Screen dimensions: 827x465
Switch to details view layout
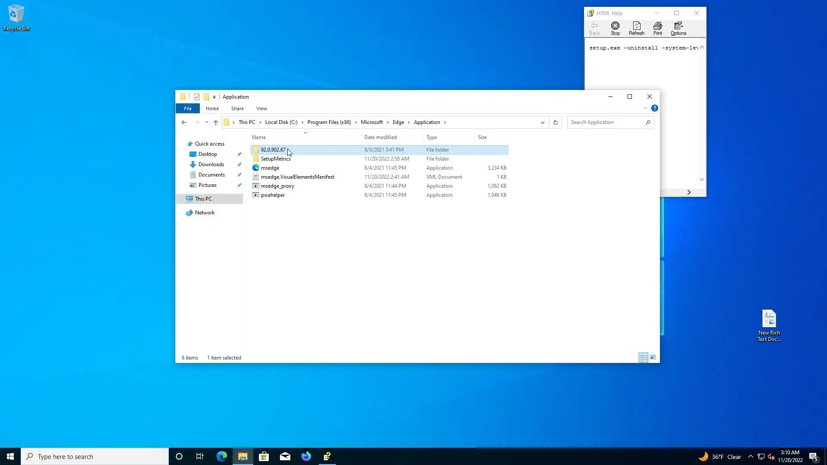pos(644,357)
